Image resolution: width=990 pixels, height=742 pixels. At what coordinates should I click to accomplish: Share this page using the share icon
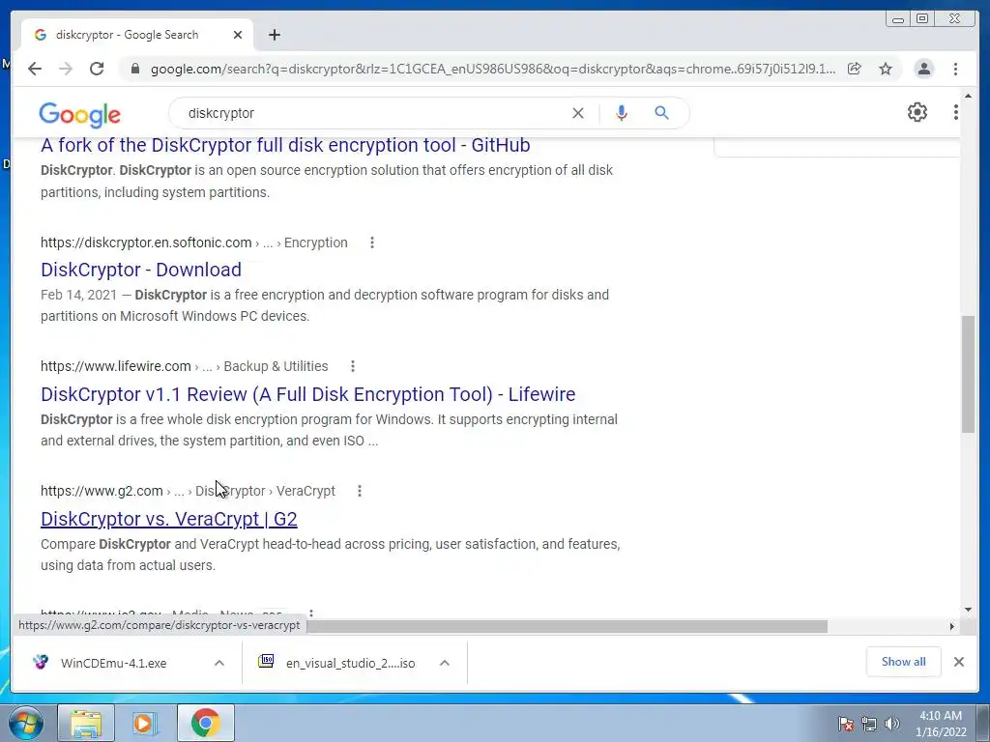click(855, 69)
